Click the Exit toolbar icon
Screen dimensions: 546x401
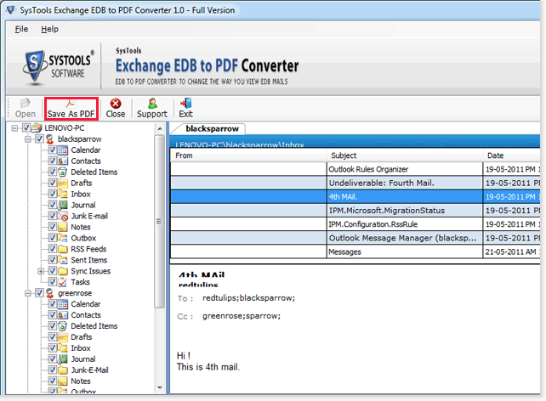pos(185,104)
